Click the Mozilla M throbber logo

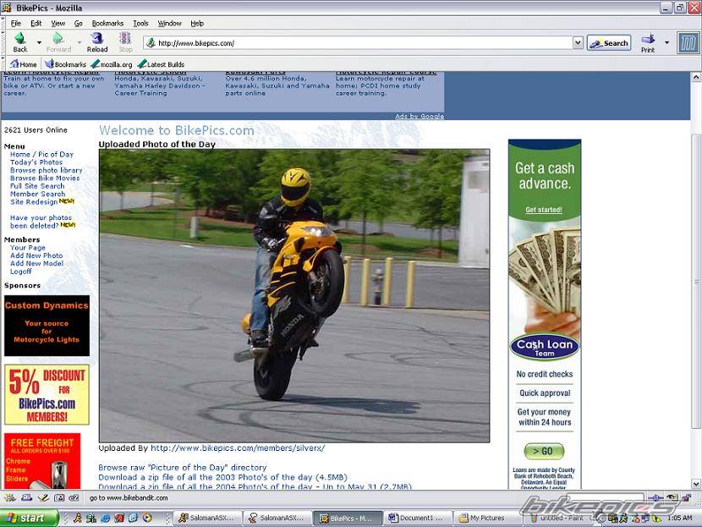(x=688, y=43)
